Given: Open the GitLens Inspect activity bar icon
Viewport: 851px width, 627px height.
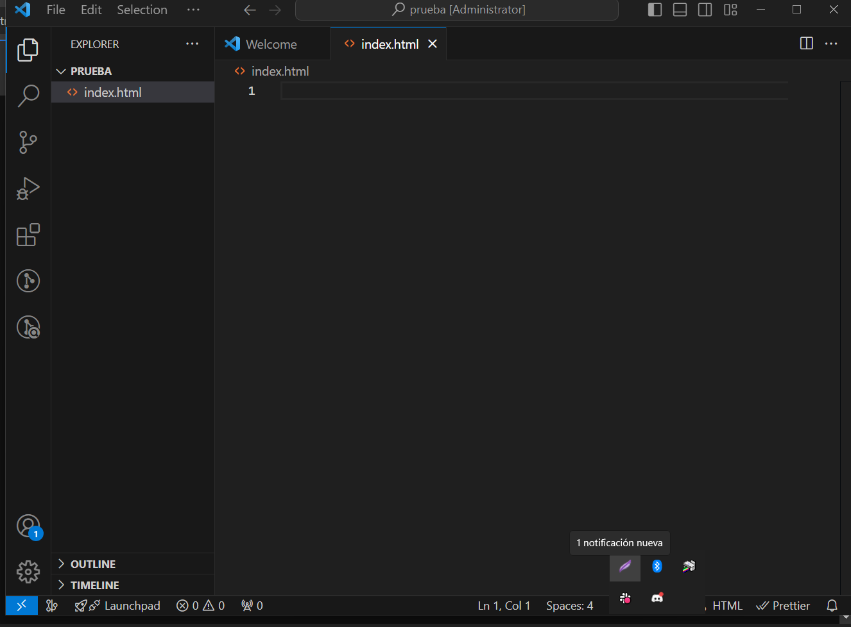Looking at the screenshot, I should pyautogui.click(x=28, y=327).
